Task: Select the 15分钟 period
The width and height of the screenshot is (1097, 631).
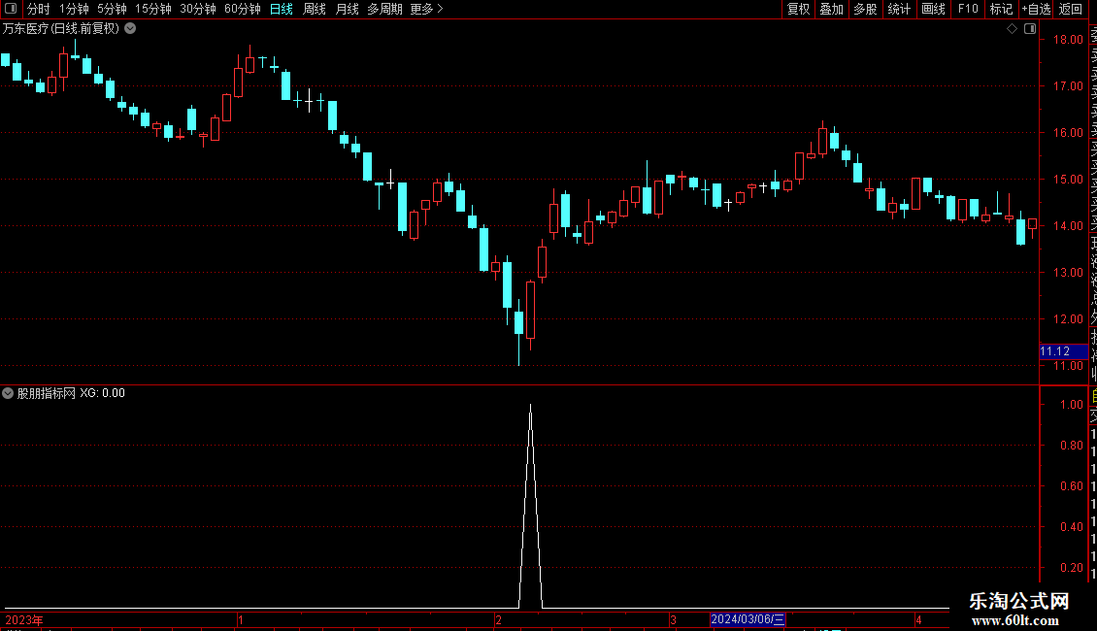Action: click(x=152, y=9)
